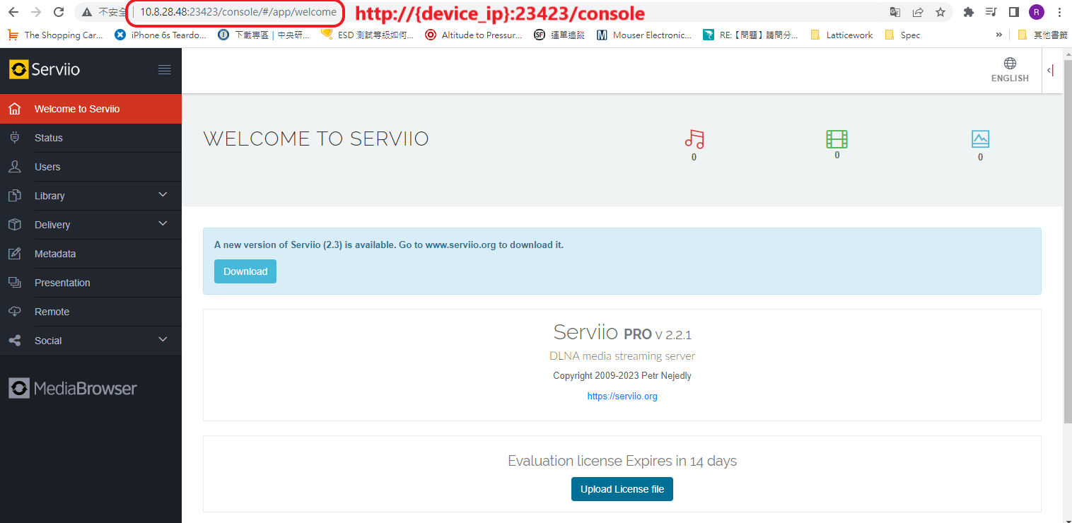
Task: Open the Metadata menu item
Action: (x=91, y=254)
